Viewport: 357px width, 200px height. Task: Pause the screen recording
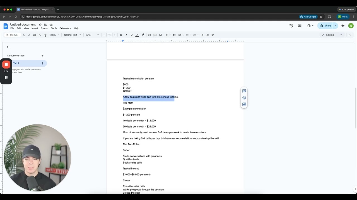[6, 77]
